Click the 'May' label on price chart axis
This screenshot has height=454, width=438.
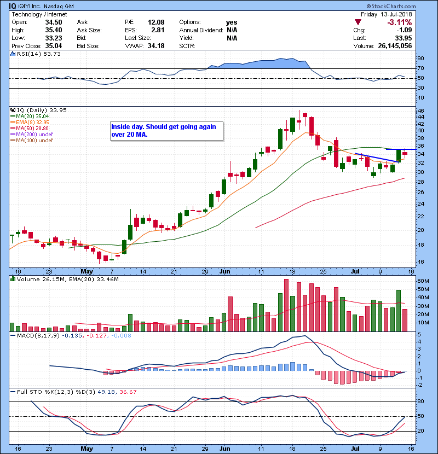tap(87, 271)
